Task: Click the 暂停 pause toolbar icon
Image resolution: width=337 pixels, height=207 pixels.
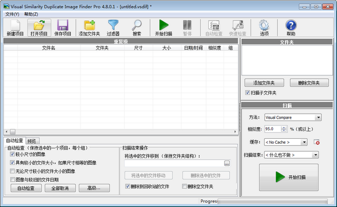Action: tap(187, 27)
